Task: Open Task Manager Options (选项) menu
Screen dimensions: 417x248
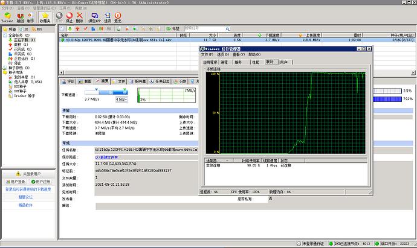Action: [223, 54]
